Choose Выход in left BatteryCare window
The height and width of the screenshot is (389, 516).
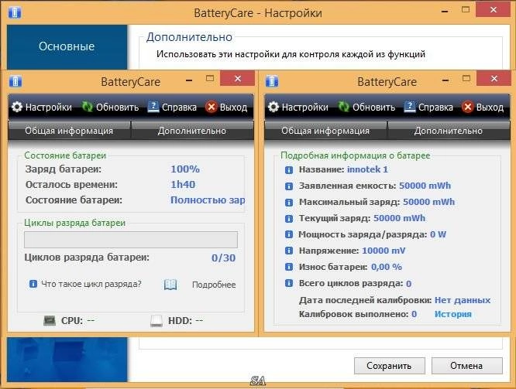click(x=233, y=107)
